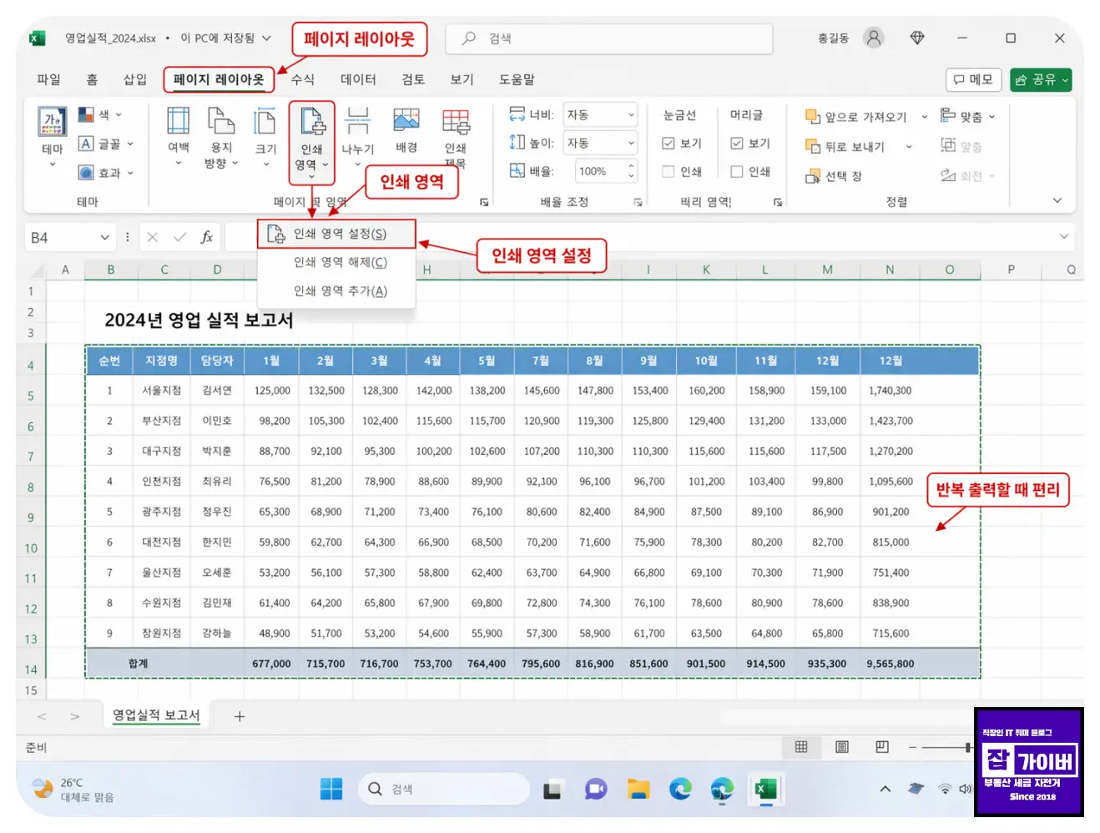Click the user account avatar icon
Image resolution: width=1100 pixels, height=833 pixels.
874,38
